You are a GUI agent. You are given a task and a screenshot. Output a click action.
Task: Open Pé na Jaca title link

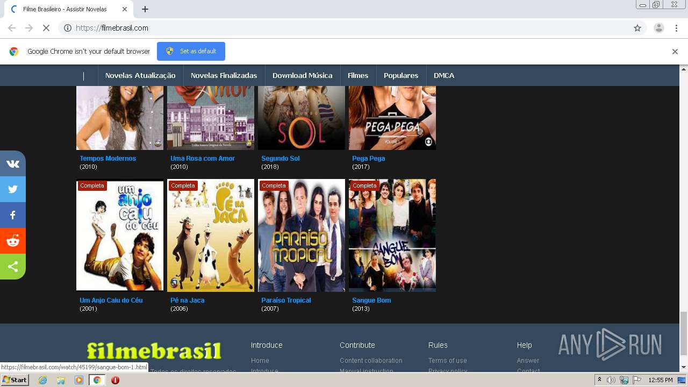pos(188,300)
